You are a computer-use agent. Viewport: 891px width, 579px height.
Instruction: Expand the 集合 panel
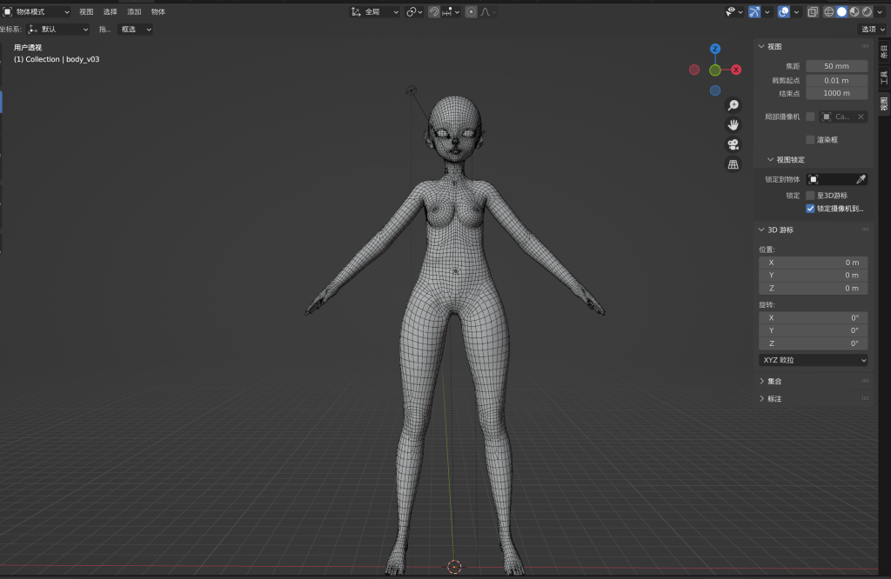[774, 381]
